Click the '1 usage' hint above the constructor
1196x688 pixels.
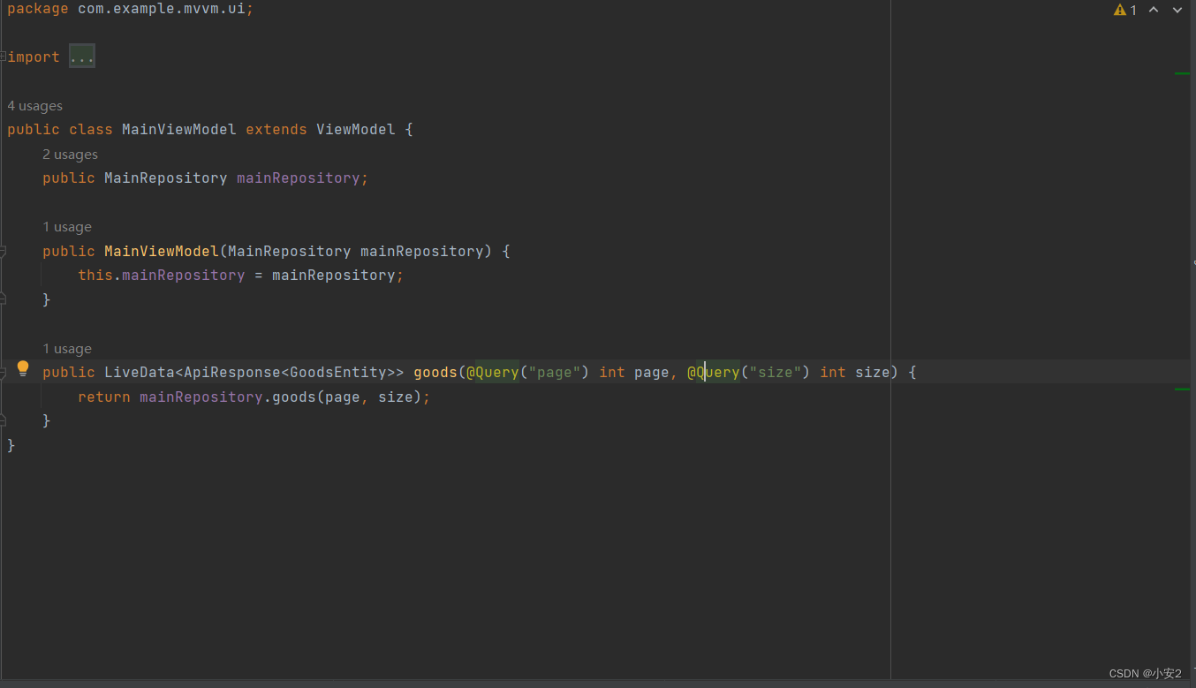pos(67,226)
